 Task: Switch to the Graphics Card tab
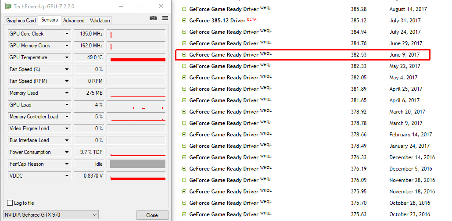click(x=21, y=21)
